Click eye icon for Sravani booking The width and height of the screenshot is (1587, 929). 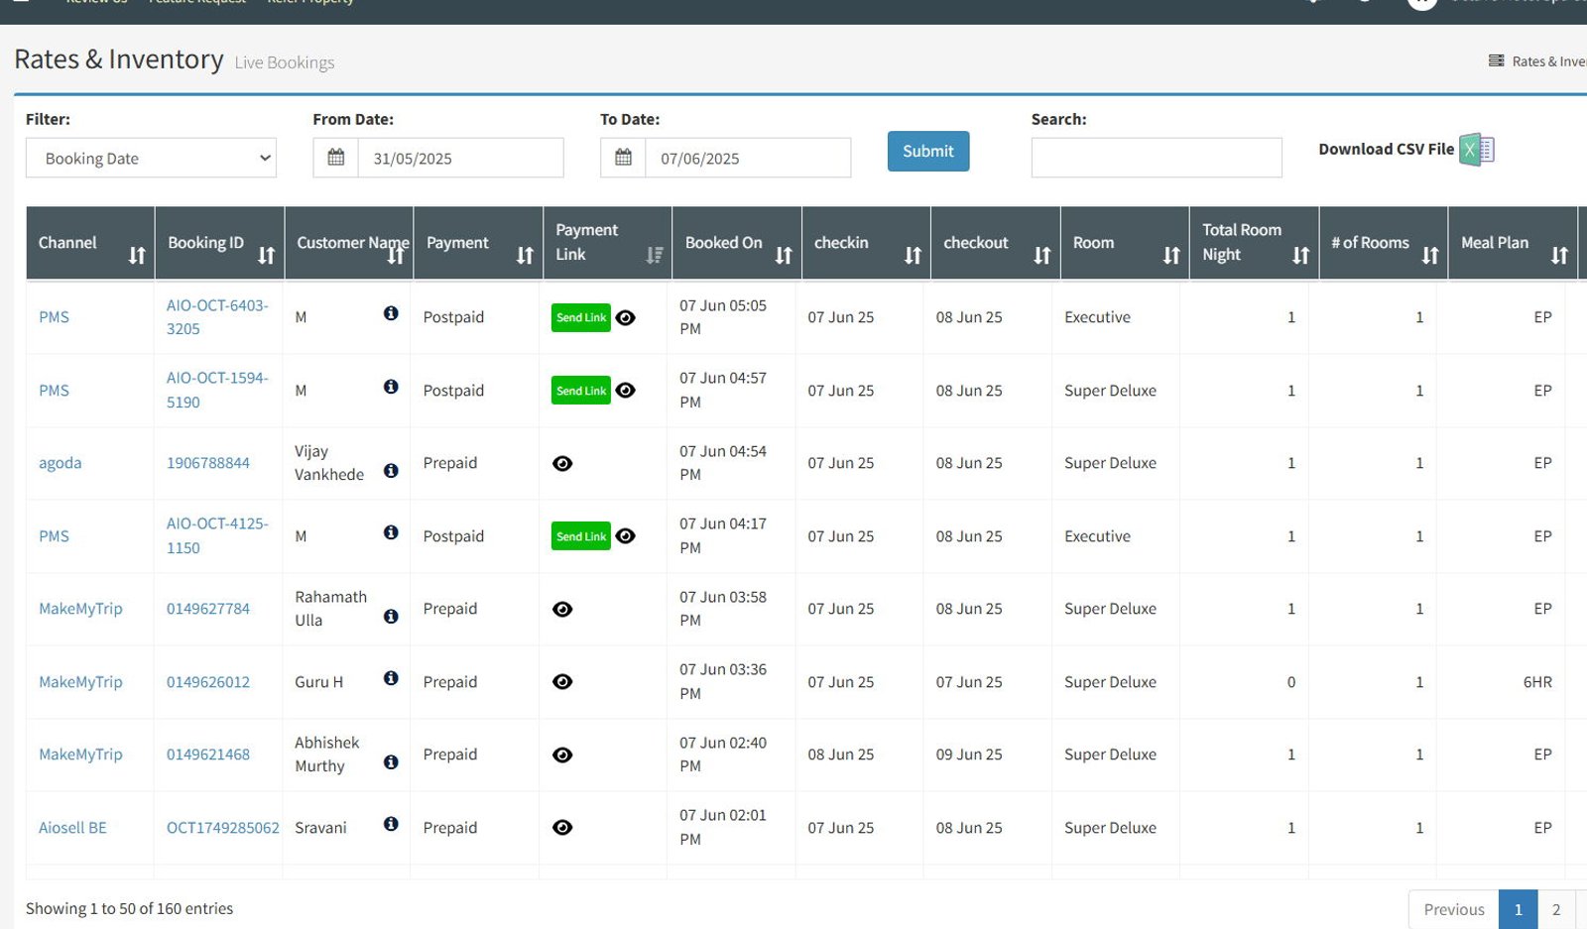[562, 828]
